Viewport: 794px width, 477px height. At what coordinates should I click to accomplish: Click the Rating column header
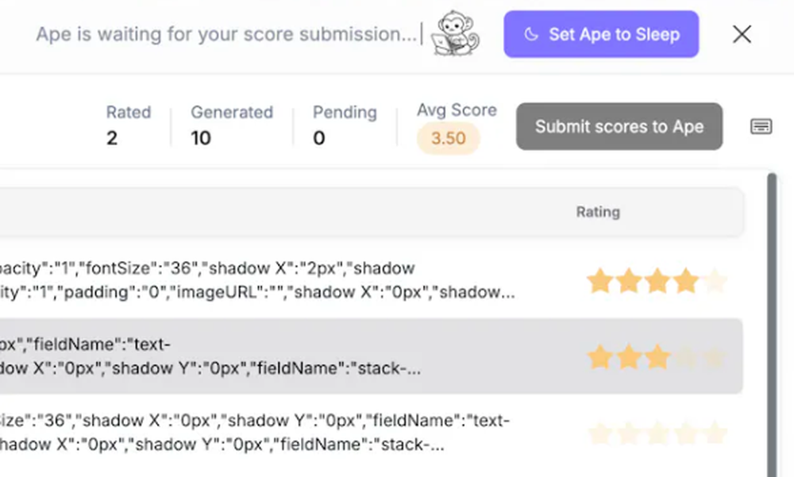point(598,212)
